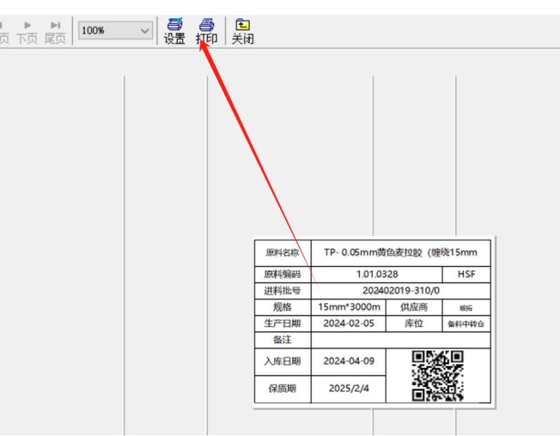Select the material name TP- 0.05mm cell
Image resolution: width=560 pixels, height=436 pixels.
pyautogui.click(x=400, y=253)
